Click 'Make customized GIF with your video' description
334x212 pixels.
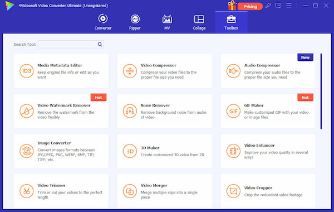coord(276,112)
